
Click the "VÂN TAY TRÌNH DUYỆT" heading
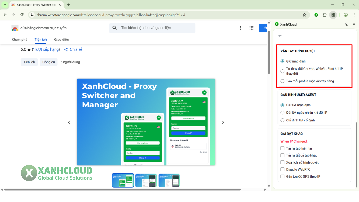[x=298, y=51]
